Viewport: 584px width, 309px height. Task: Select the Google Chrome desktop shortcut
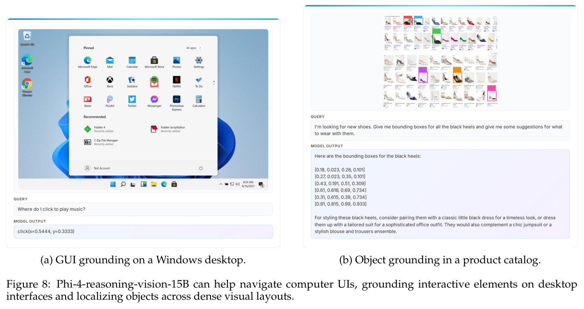point(27,87)
